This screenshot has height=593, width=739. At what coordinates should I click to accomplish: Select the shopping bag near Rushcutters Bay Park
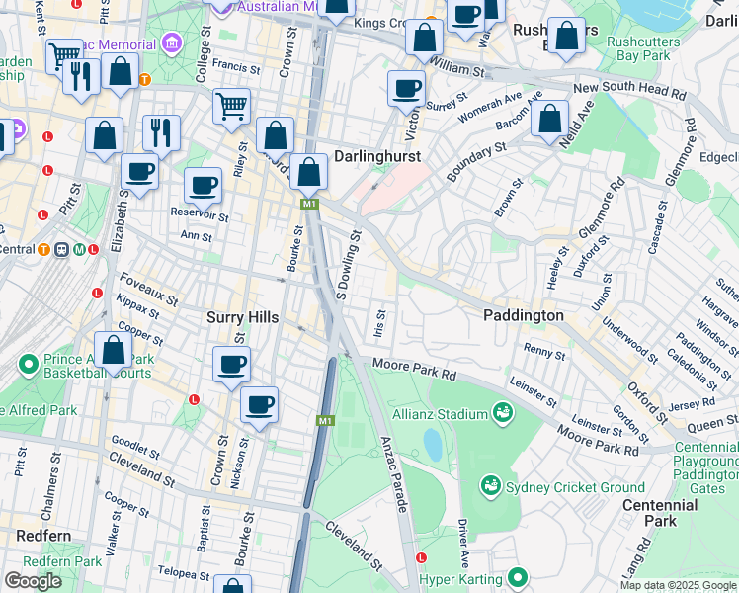(x=566, y=38)
